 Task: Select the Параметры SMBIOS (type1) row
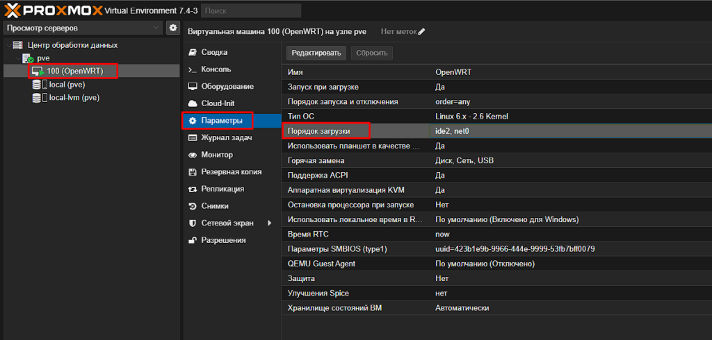pyautogui.click(x=496, y=249)
